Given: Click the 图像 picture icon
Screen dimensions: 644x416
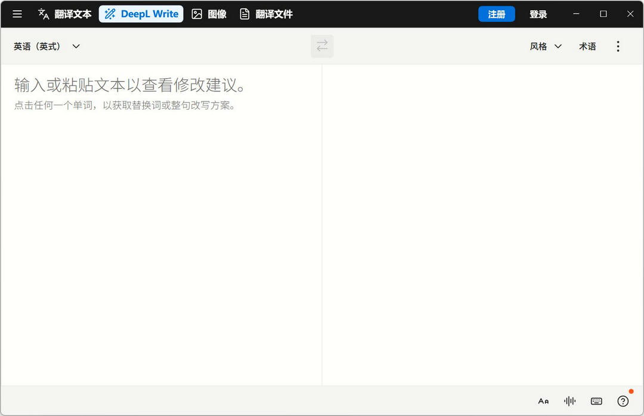Looking at the screenshot, I should pos(197,14).
